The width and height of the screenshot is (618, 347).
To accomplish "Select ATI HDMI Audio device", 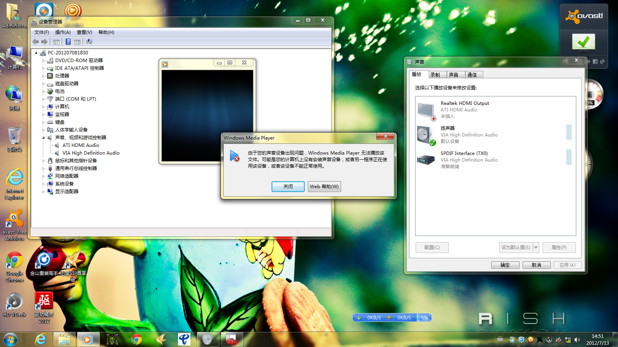I will tap(81, 145).
